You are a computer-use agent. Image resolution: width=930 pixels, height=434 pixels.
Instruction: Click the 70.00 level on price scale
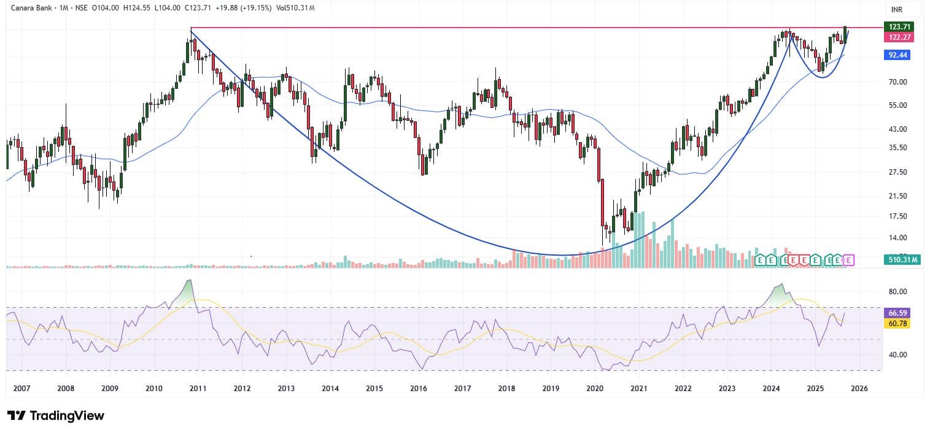tap(897, 82)
